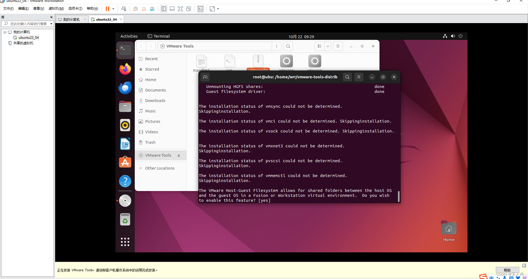Click the new tab button in Terminal

205,77
